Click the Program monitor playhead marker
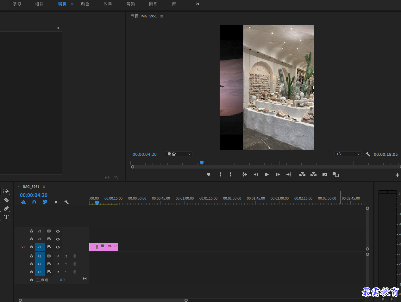This screenshot has height=302, width=401. click(202, 163)
